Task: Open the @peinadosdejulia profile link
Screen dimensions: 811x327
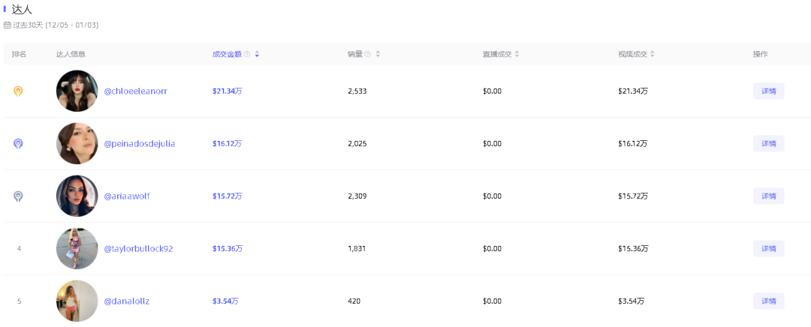Action: 139,143
